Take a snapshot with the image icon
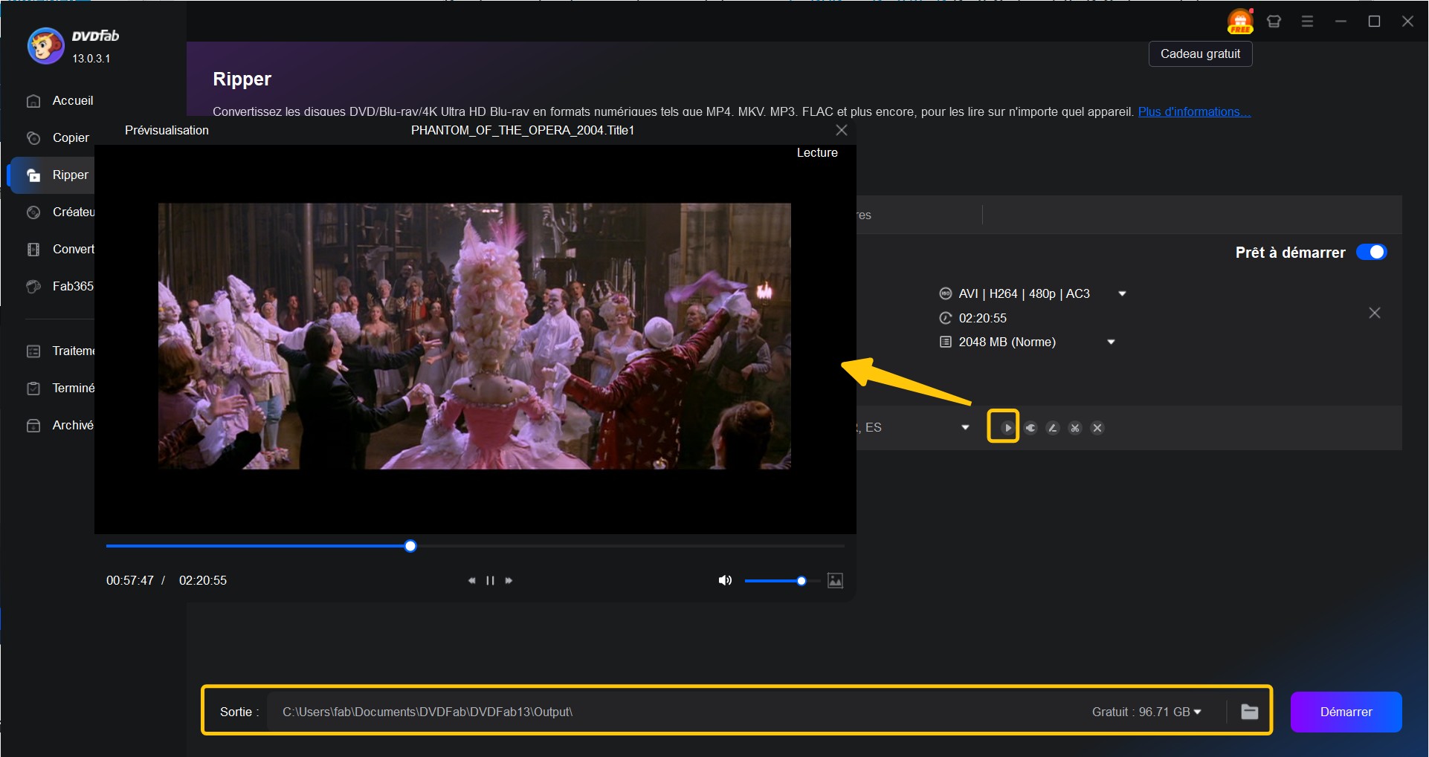The width and height of the screenshot is (1429, 757). (835, 580)
